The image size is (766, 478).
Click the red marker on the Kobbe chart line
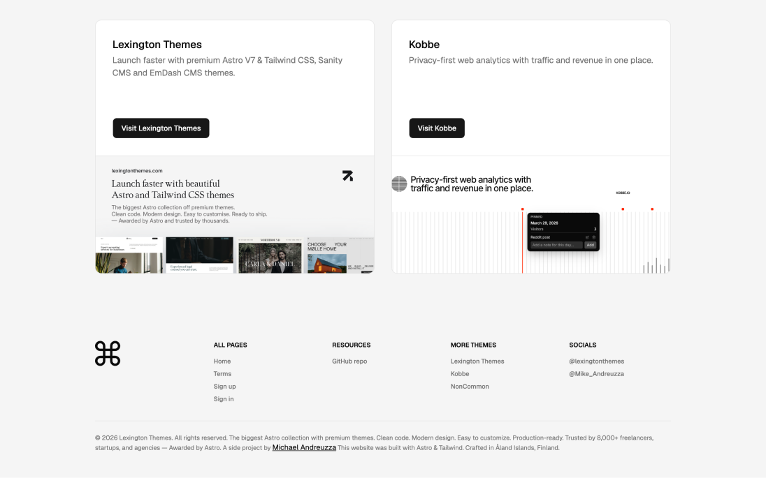(522, 209)
